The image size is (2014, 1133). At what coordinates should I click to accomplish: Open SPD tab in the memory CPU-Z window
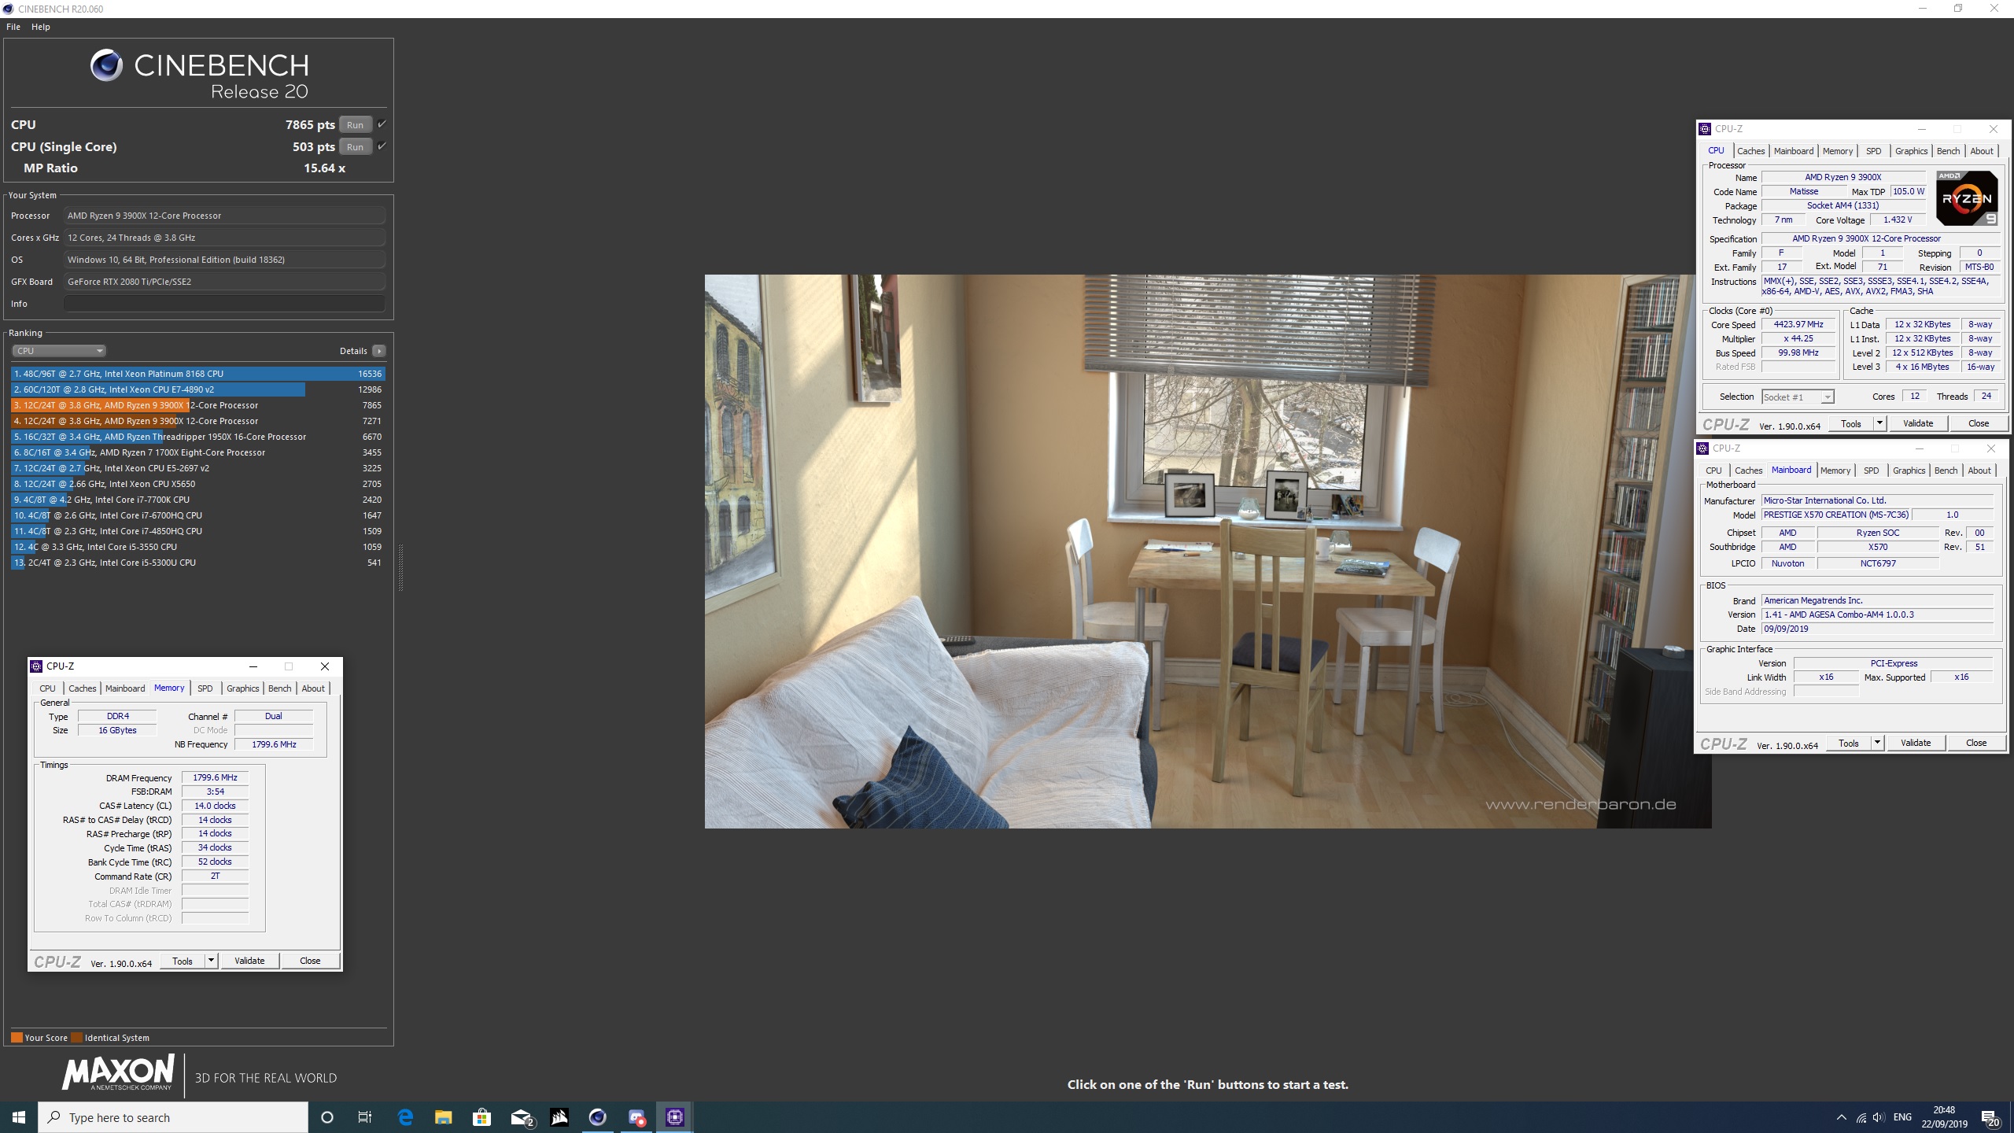205,688
